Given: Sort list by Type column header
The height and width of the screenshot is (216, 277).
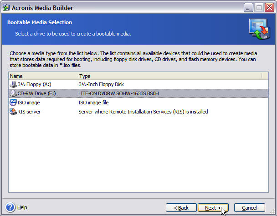Looking at the screenshot, I should (170, 76).
